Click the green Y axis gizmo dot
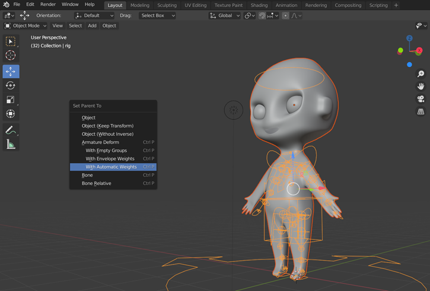The image size is (430, 291). click(x=400, y=50)
